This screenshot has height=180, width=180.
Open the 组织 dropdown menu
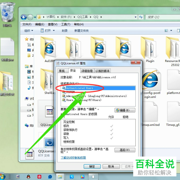[29, 31]
